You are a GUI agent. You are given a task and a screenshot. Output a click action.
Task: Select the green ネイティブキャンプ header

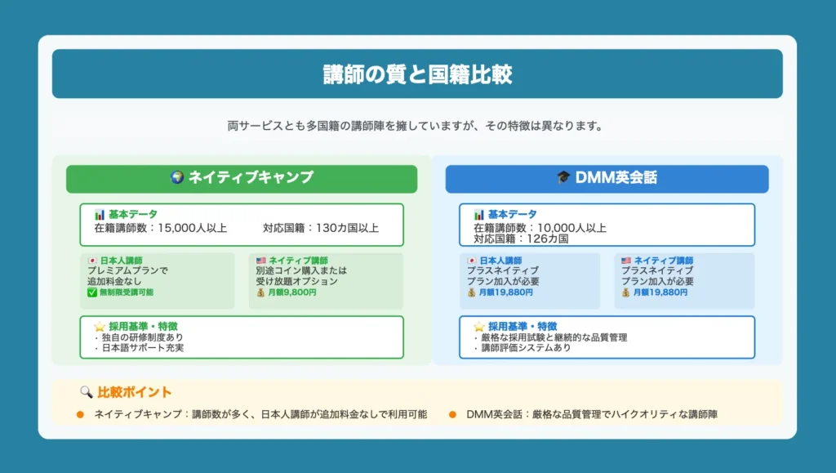click(242, 179)
